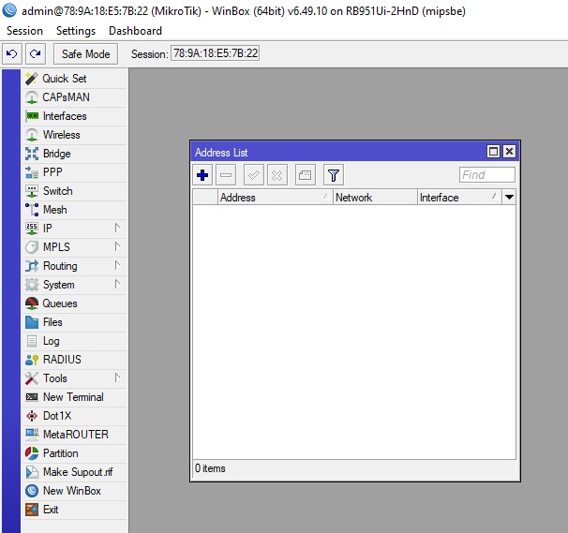Click Make Supout.rif

coord(75,472)
